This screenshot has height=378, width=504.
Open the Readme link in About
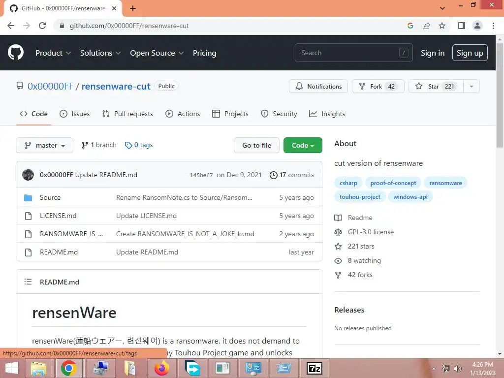pyautogui.click(x=353, y=218)
